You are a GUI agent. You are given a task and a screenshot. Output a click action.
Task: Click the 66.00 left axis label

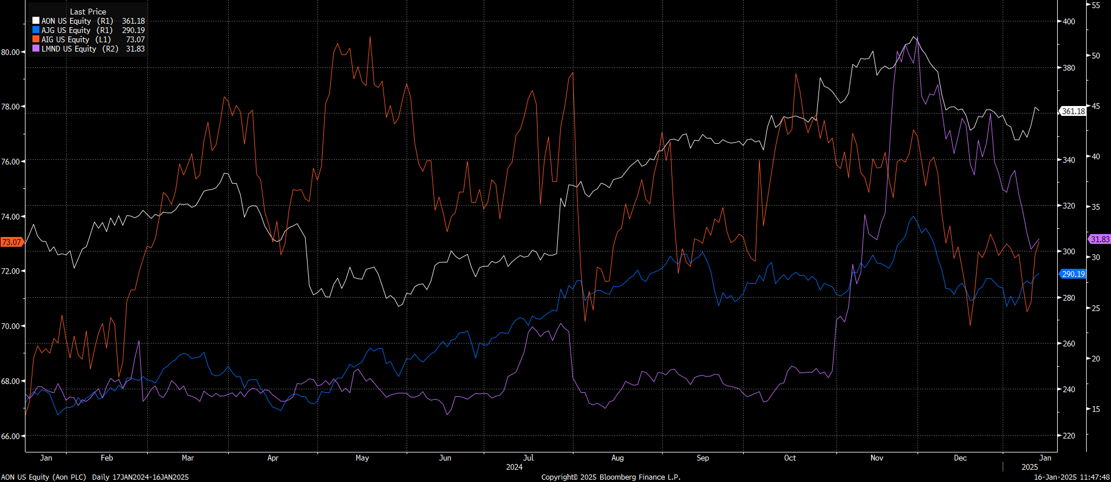[10, 436]
